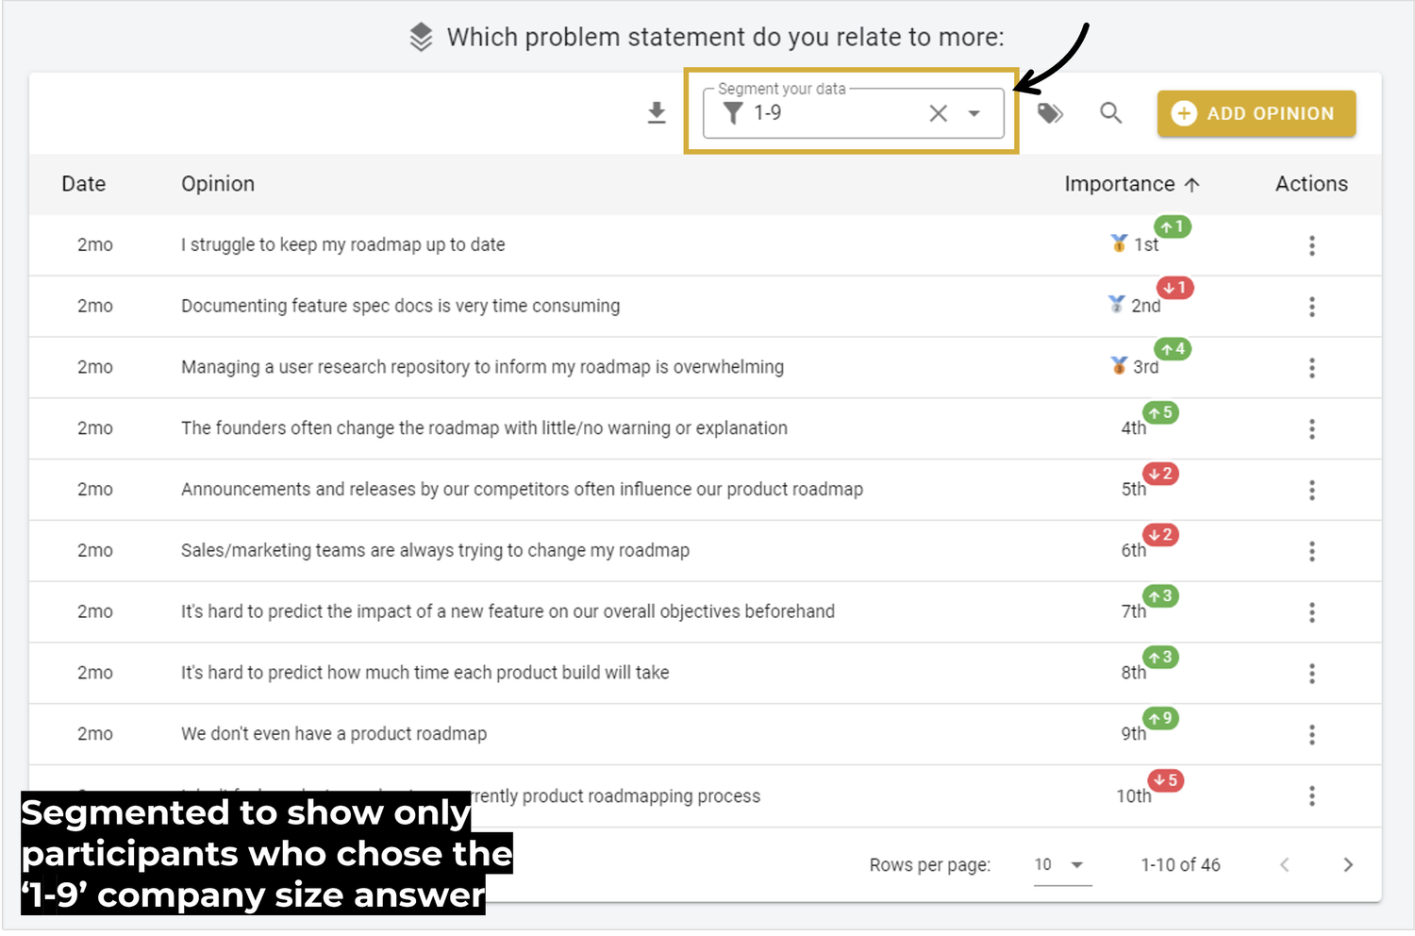The height and width of the screenshot is (936, 1415).
Task: Click the red rank-change badge on 10th opinion
Action: tap(1165, 780)
